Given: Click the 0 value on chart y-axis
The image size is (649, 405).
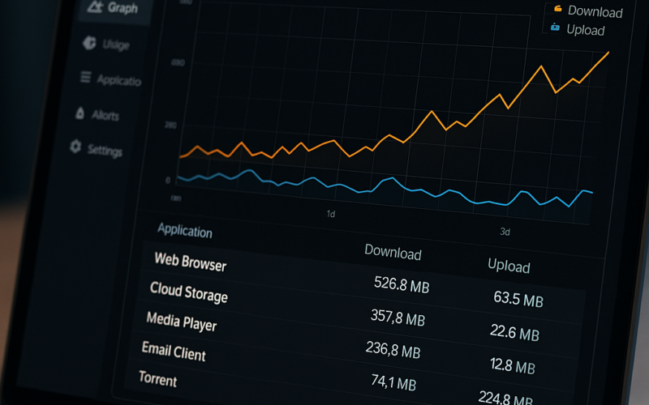Looking at the screenshot, I should 168,180.
